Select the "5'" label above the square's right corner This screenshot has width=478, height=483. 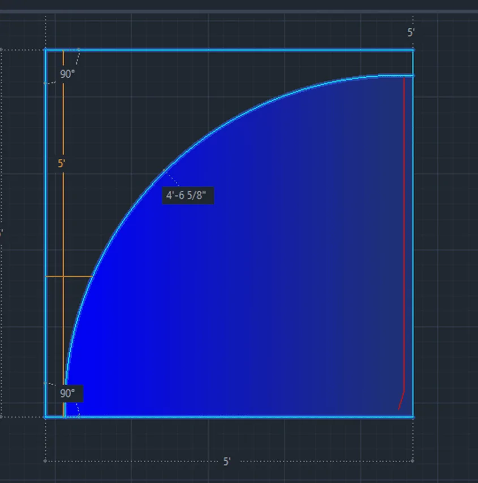click(x=411, y=32)
